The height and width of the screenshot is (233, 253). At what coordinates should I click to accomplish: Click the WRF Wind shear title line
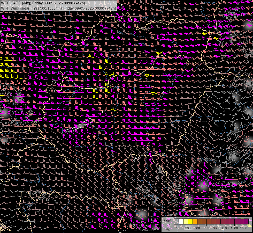pyautogui.click(x=58, y=8)
